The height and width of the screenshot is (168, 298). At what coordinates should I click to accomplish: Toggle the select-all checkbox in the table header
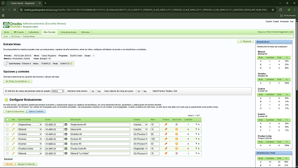coord(7,119)
